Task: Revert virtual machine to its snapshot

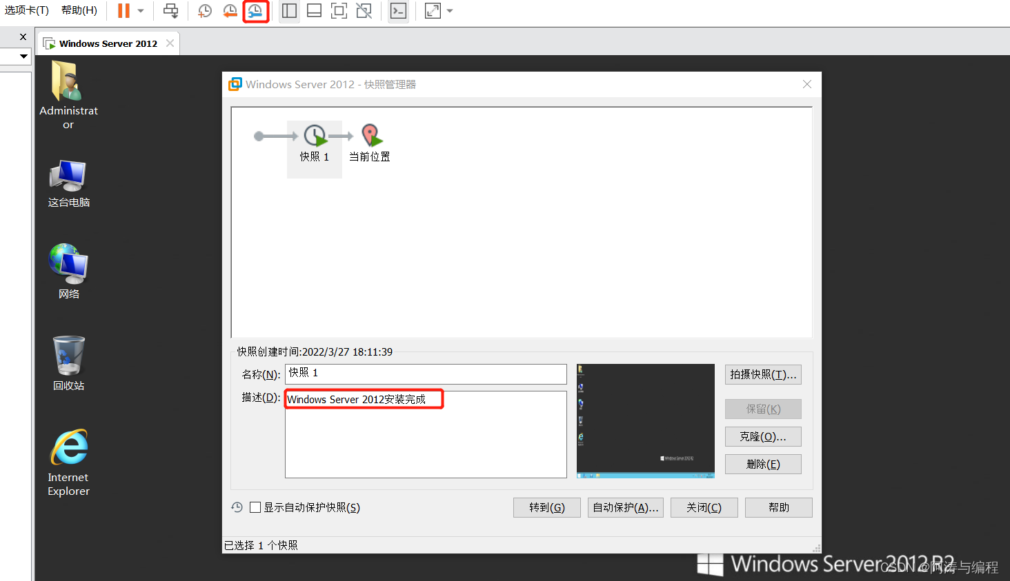Action: 230,11
